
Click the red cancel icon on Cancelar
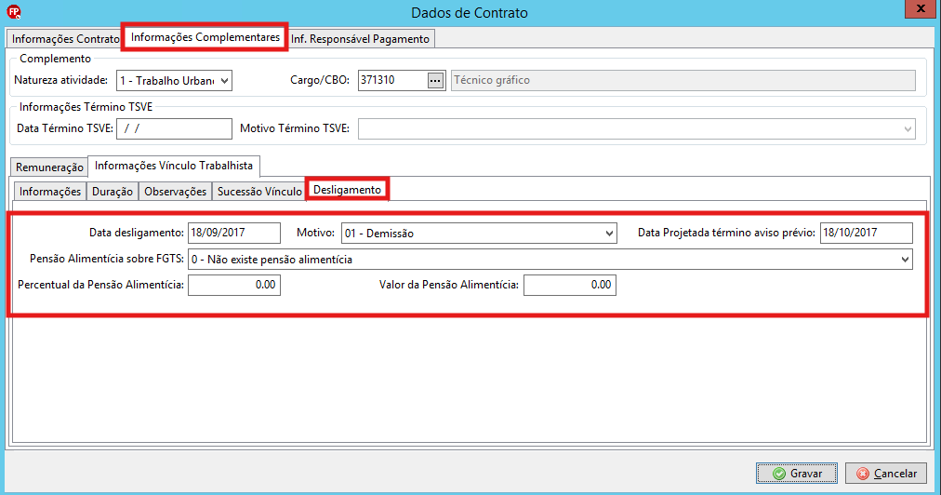tap(863, 474)
